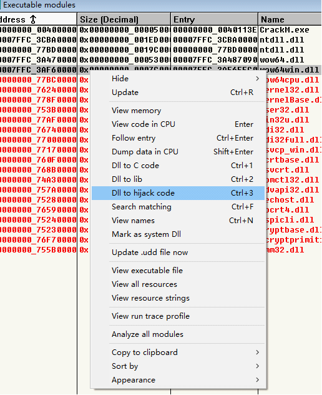322x395 pixels.
Task: Select the CrackM.exe module row
Action: tap(160, 30)
